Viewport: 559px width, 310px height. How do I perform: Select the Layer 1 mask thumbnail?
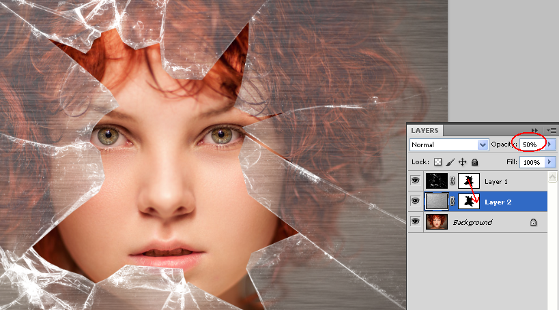pos(469,181)
